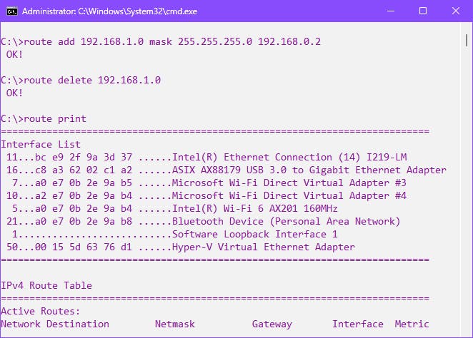Click the 'route add 192.168.1.0' command line
The width and height of the screenshot is (473, 338).
coord(161,41)
